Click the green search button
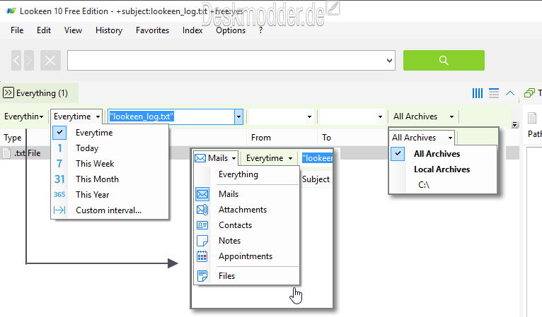Screen dimensions: 542x317 [x=444, y=61]
